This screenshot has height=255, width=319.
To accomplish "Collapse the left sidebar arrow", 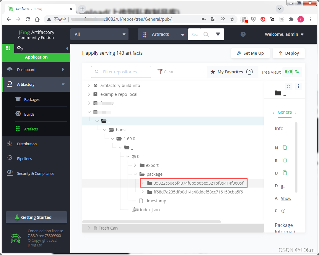I will click(67, 48).
